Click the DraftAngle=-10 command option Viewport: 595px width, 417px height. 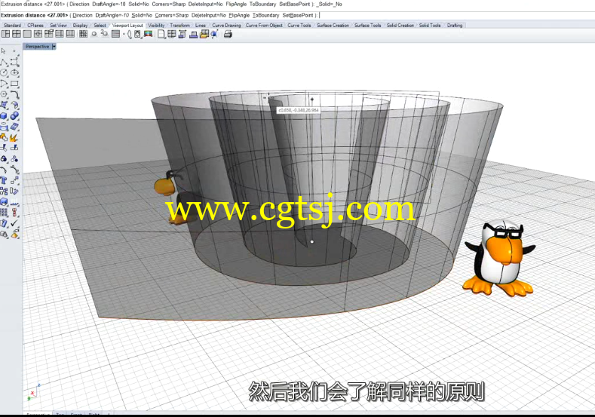coord(112,16)
